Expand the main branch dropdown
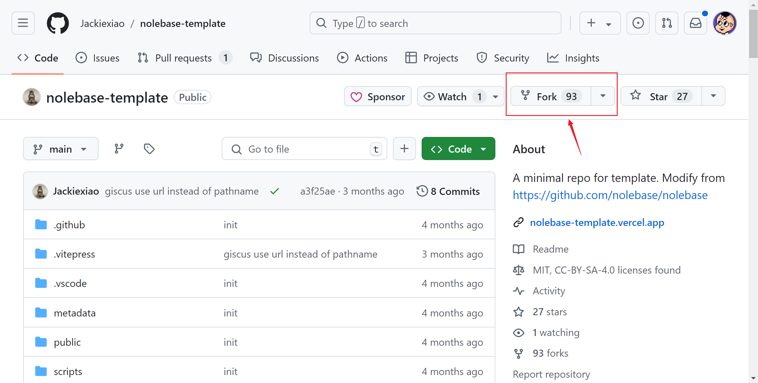This screenshot has height=383, width=758. point(61,149)
